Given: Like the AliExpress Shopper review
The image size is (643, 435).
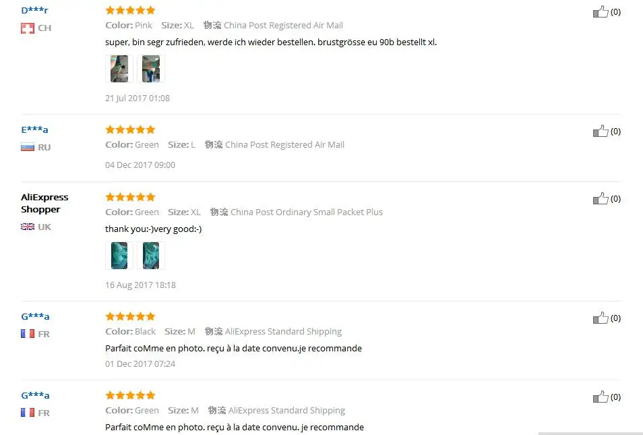Looking at the screenshot, I should coord(600,198).
